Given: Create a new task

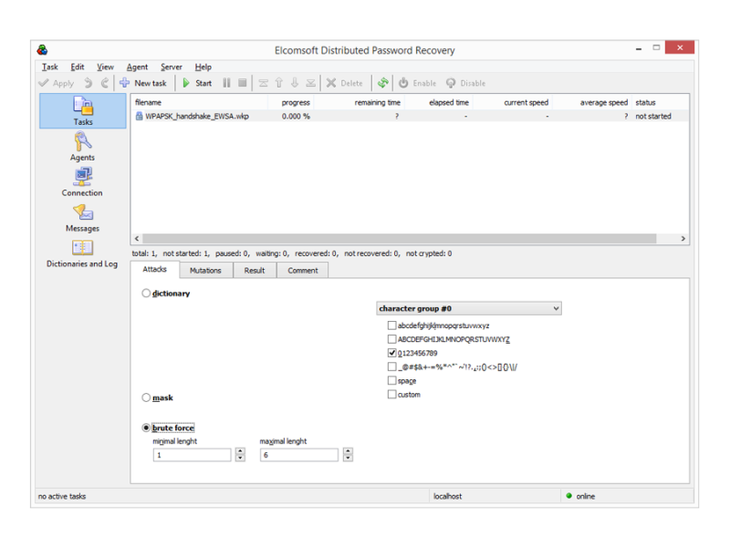Looking at the screenshot, I should [x=143, y=83].
